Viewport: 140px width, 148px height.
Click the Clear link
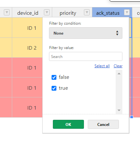(x=118, y=66)
